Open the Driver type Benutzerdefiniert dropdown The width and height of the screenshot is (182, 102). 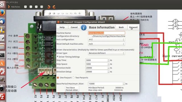(106, 53)
